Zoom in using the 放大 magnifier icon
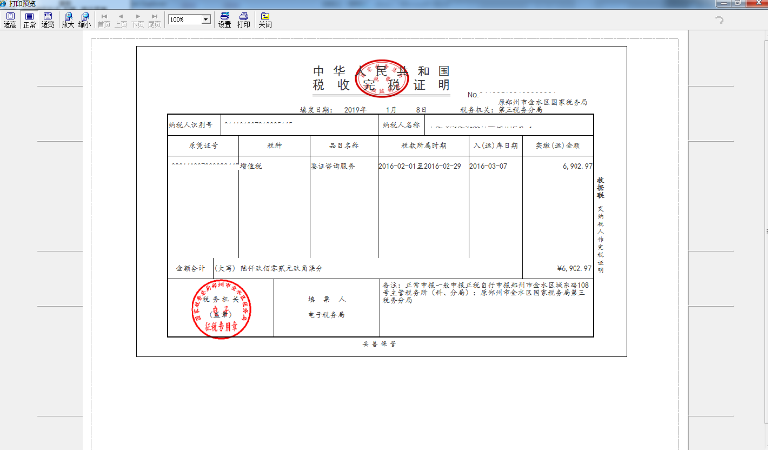Screen dimensions: 771x450 tap(67, 20)
